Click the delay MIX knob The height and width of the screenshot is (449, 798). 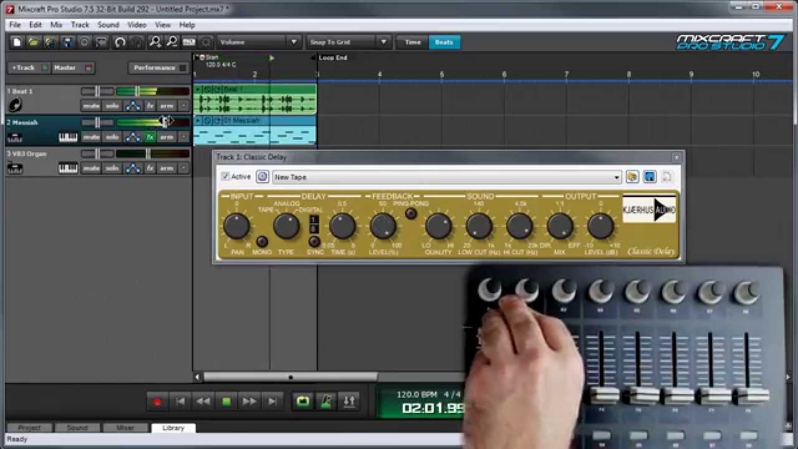[559, 226]
